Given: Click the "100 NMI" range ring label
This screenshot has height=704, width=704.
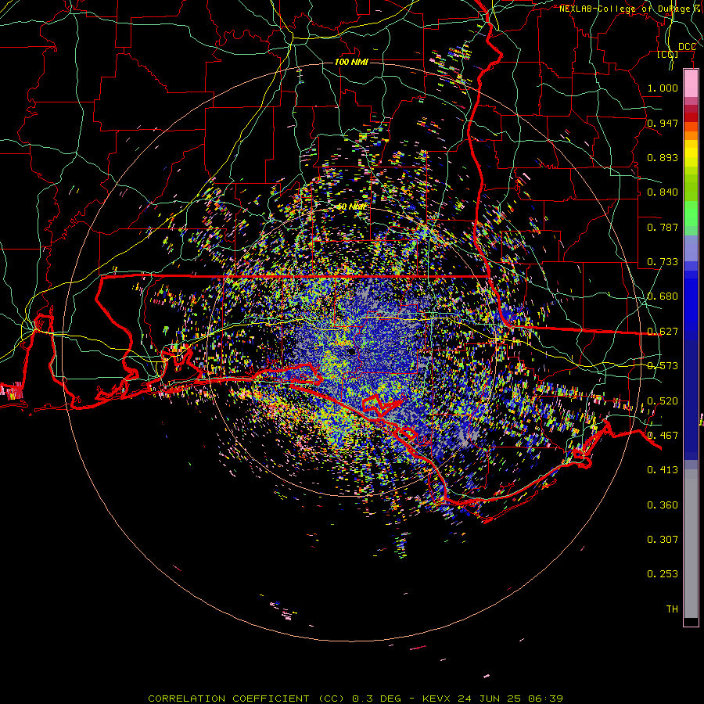Looking at the screenshot, I should [351, 62].
